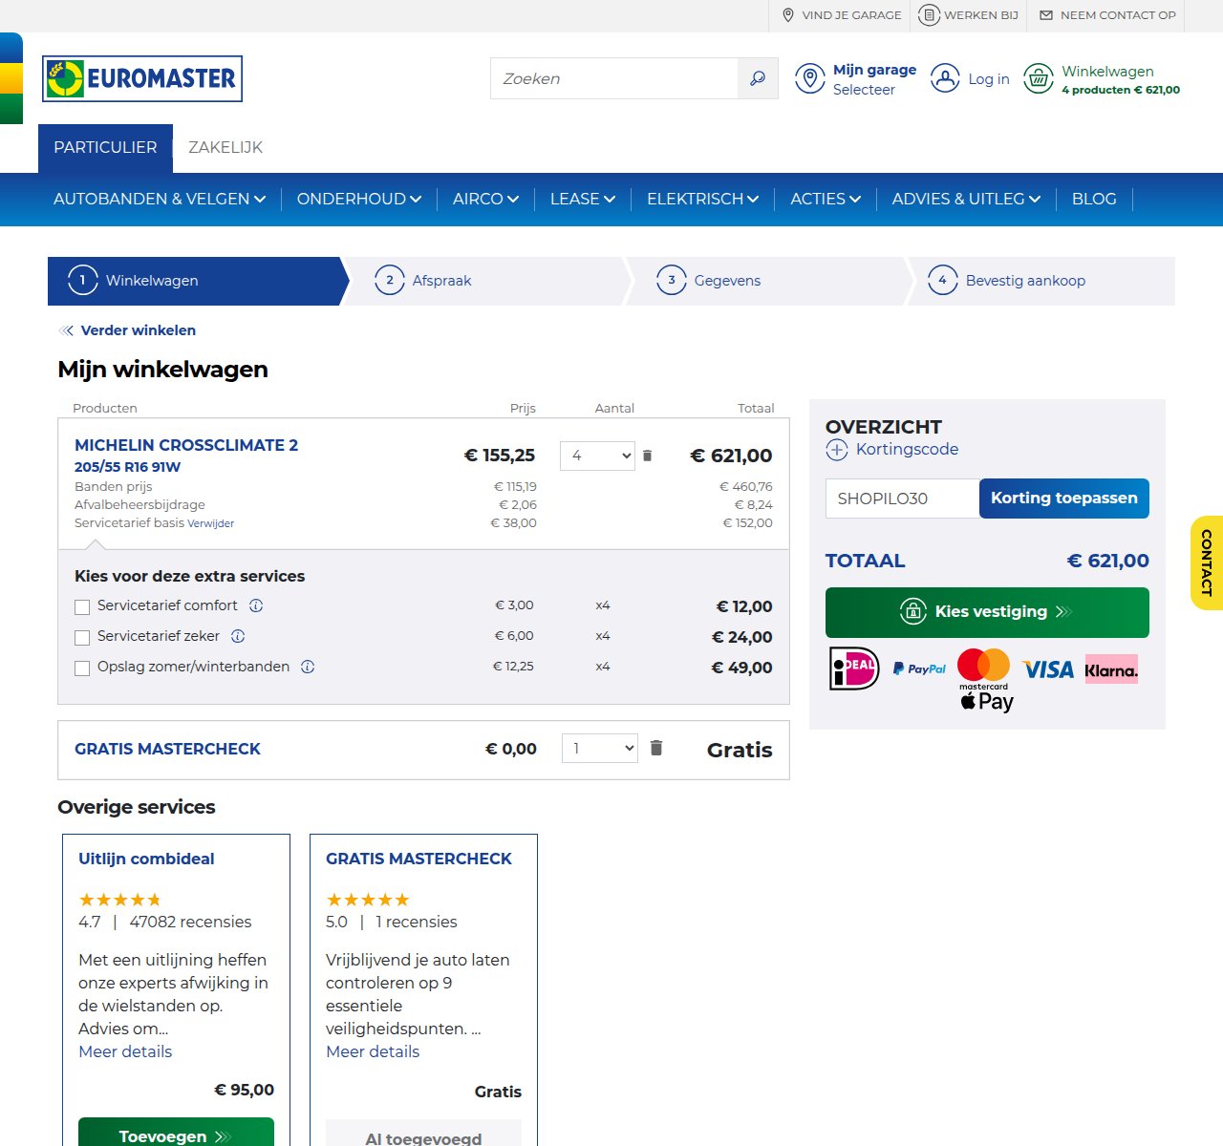This screenshot has height=1146, width=1223.
Task: Click Kies vestiging button
Action: [987, 612]
